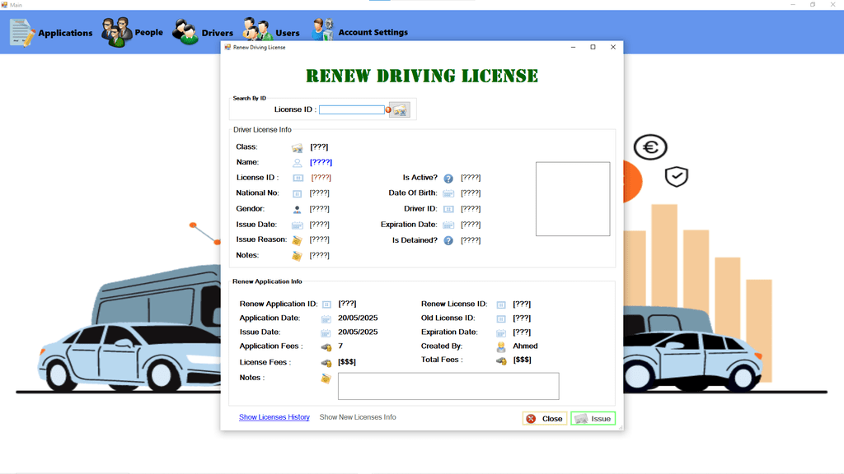Click the Gendor person icon

(297, 209)
